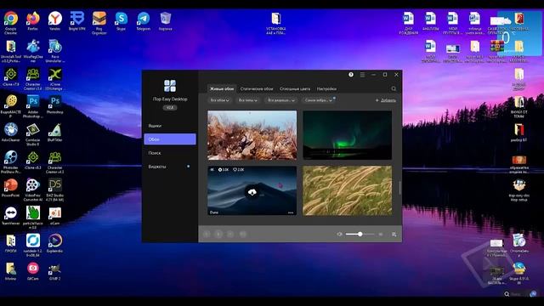The image size is (544, 306).
Task: Click the GifCam desktop icon
Action: pos(33,271)
